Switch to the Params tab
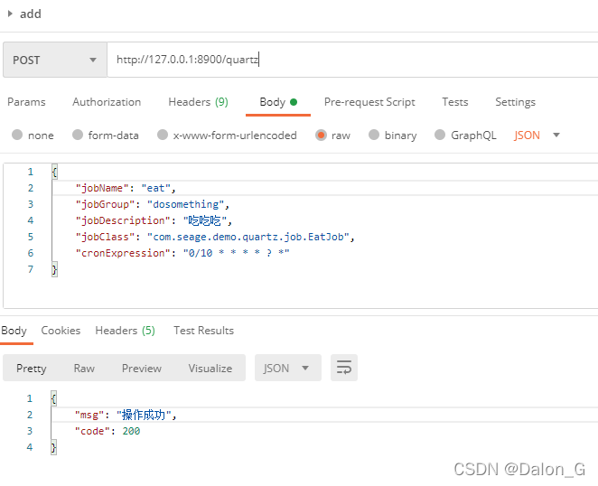598x486 pixels. (26, 102)
